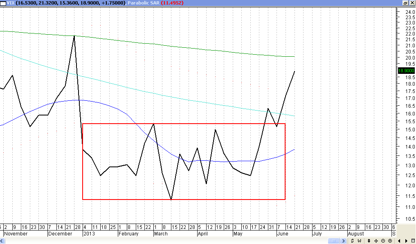Restore down the VIX chart window
This screenshot has width=416, height=244.
(x=405, y=3)
